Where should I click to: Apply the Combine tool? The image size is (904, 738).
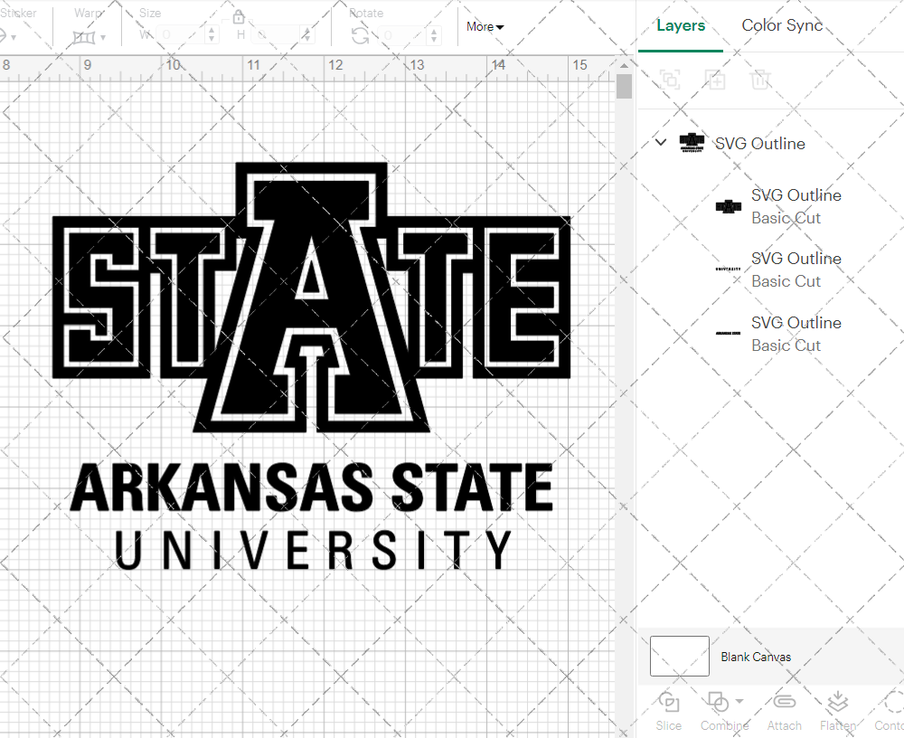(719, 710)
